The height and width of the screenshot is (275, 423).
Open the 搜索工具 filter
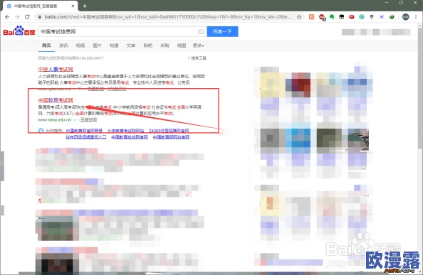pos(197,58)
